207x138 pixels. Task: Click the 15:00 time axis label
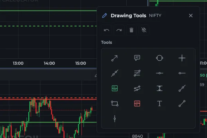[x=81, y=63]
